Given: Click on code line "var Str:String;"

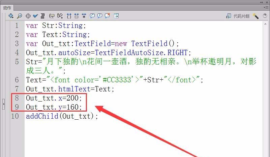Looking at the screenshot, I should click(56, 26).
